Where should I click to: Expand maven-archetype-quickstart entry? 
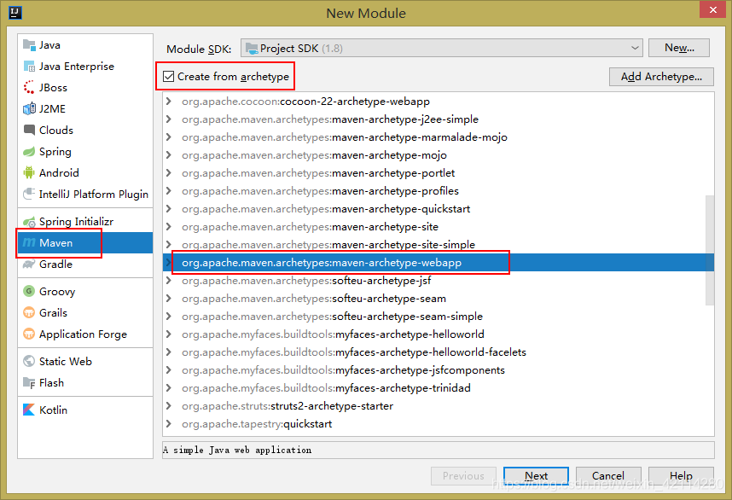(x=169, y=209)
